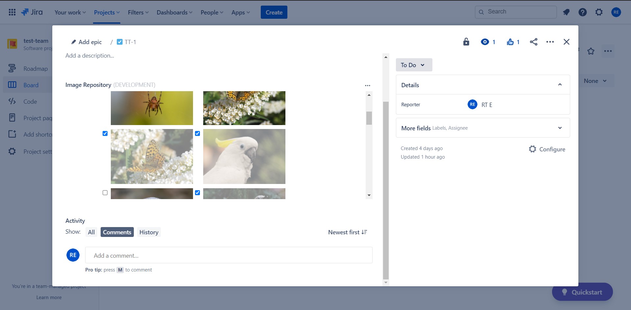This screenshot has height=310, width=631.
Task: Expand the More fields section
Action: coord(560,128)
